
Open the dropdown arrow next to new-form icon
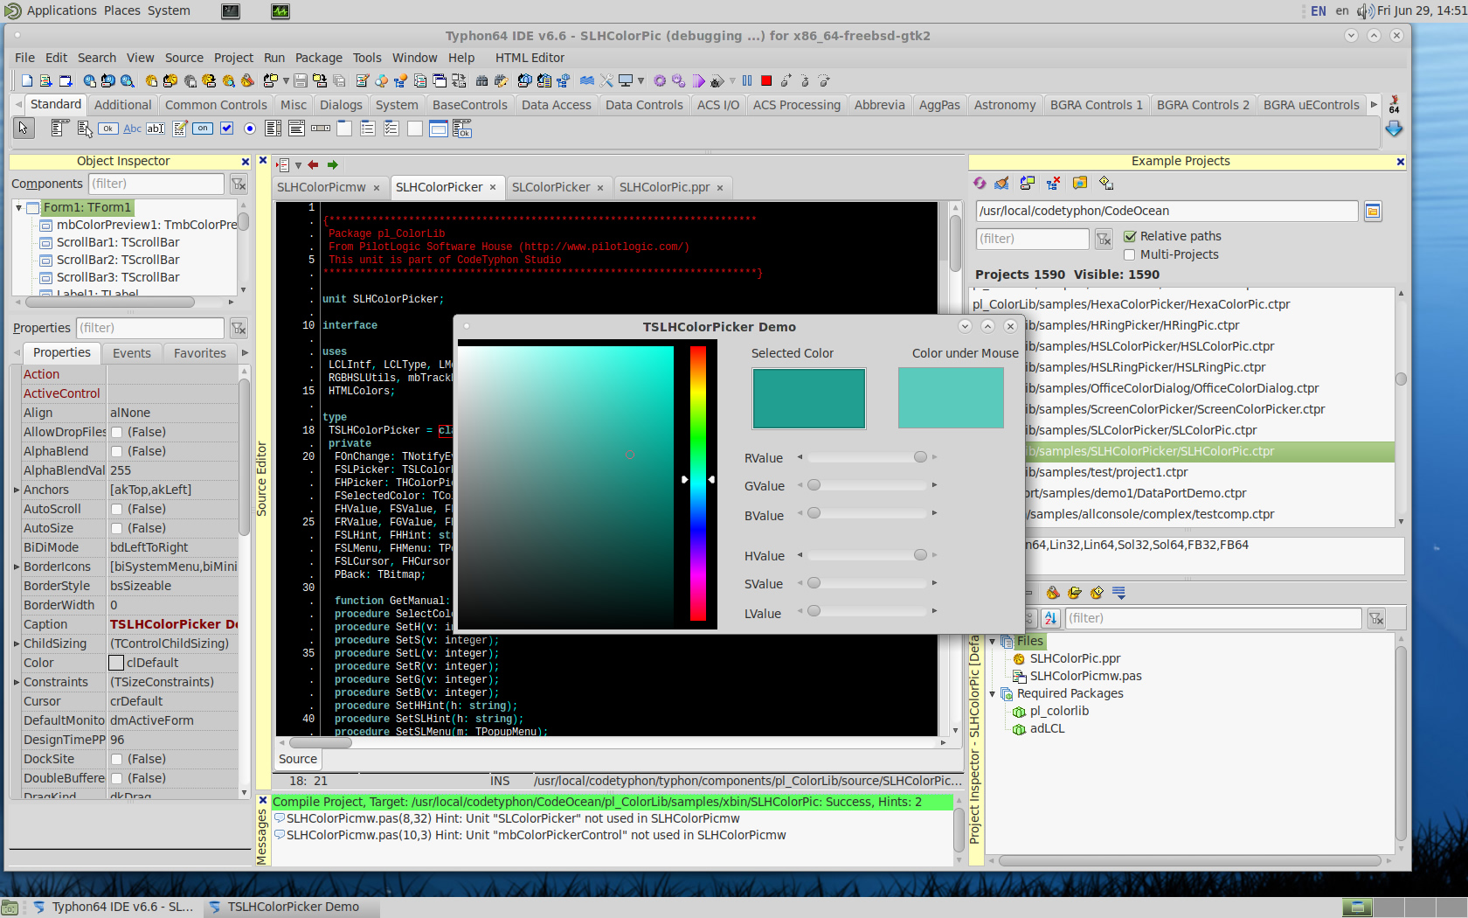click(x=286, y=80)
